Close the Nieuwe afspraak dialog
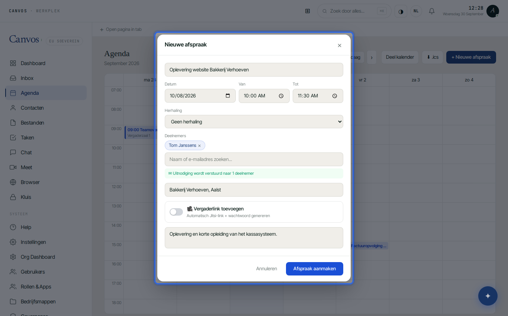Image resolution: width=508 pixels, height=316 pixels. [340, 45]
